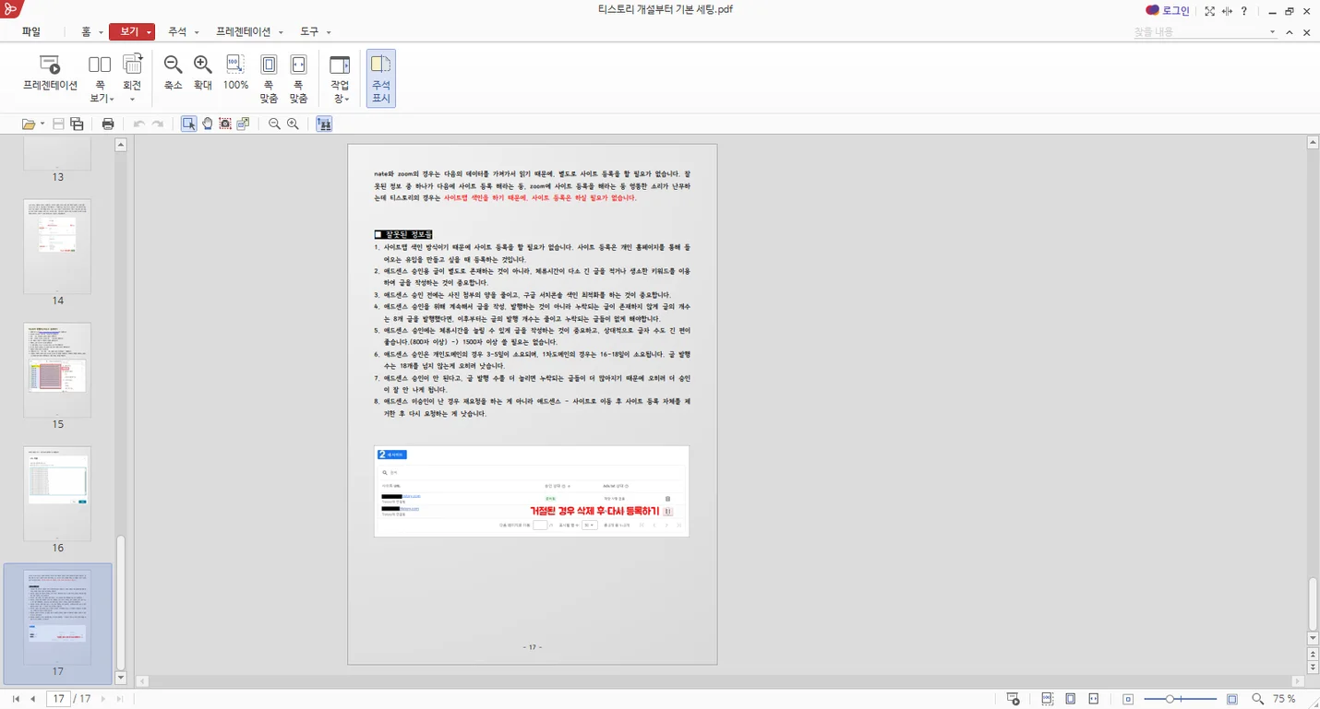The width and height of the screenshot is (1320, 709).
Task: Fit page with the 쪽 맞춤 button
Action: point(269,78)
